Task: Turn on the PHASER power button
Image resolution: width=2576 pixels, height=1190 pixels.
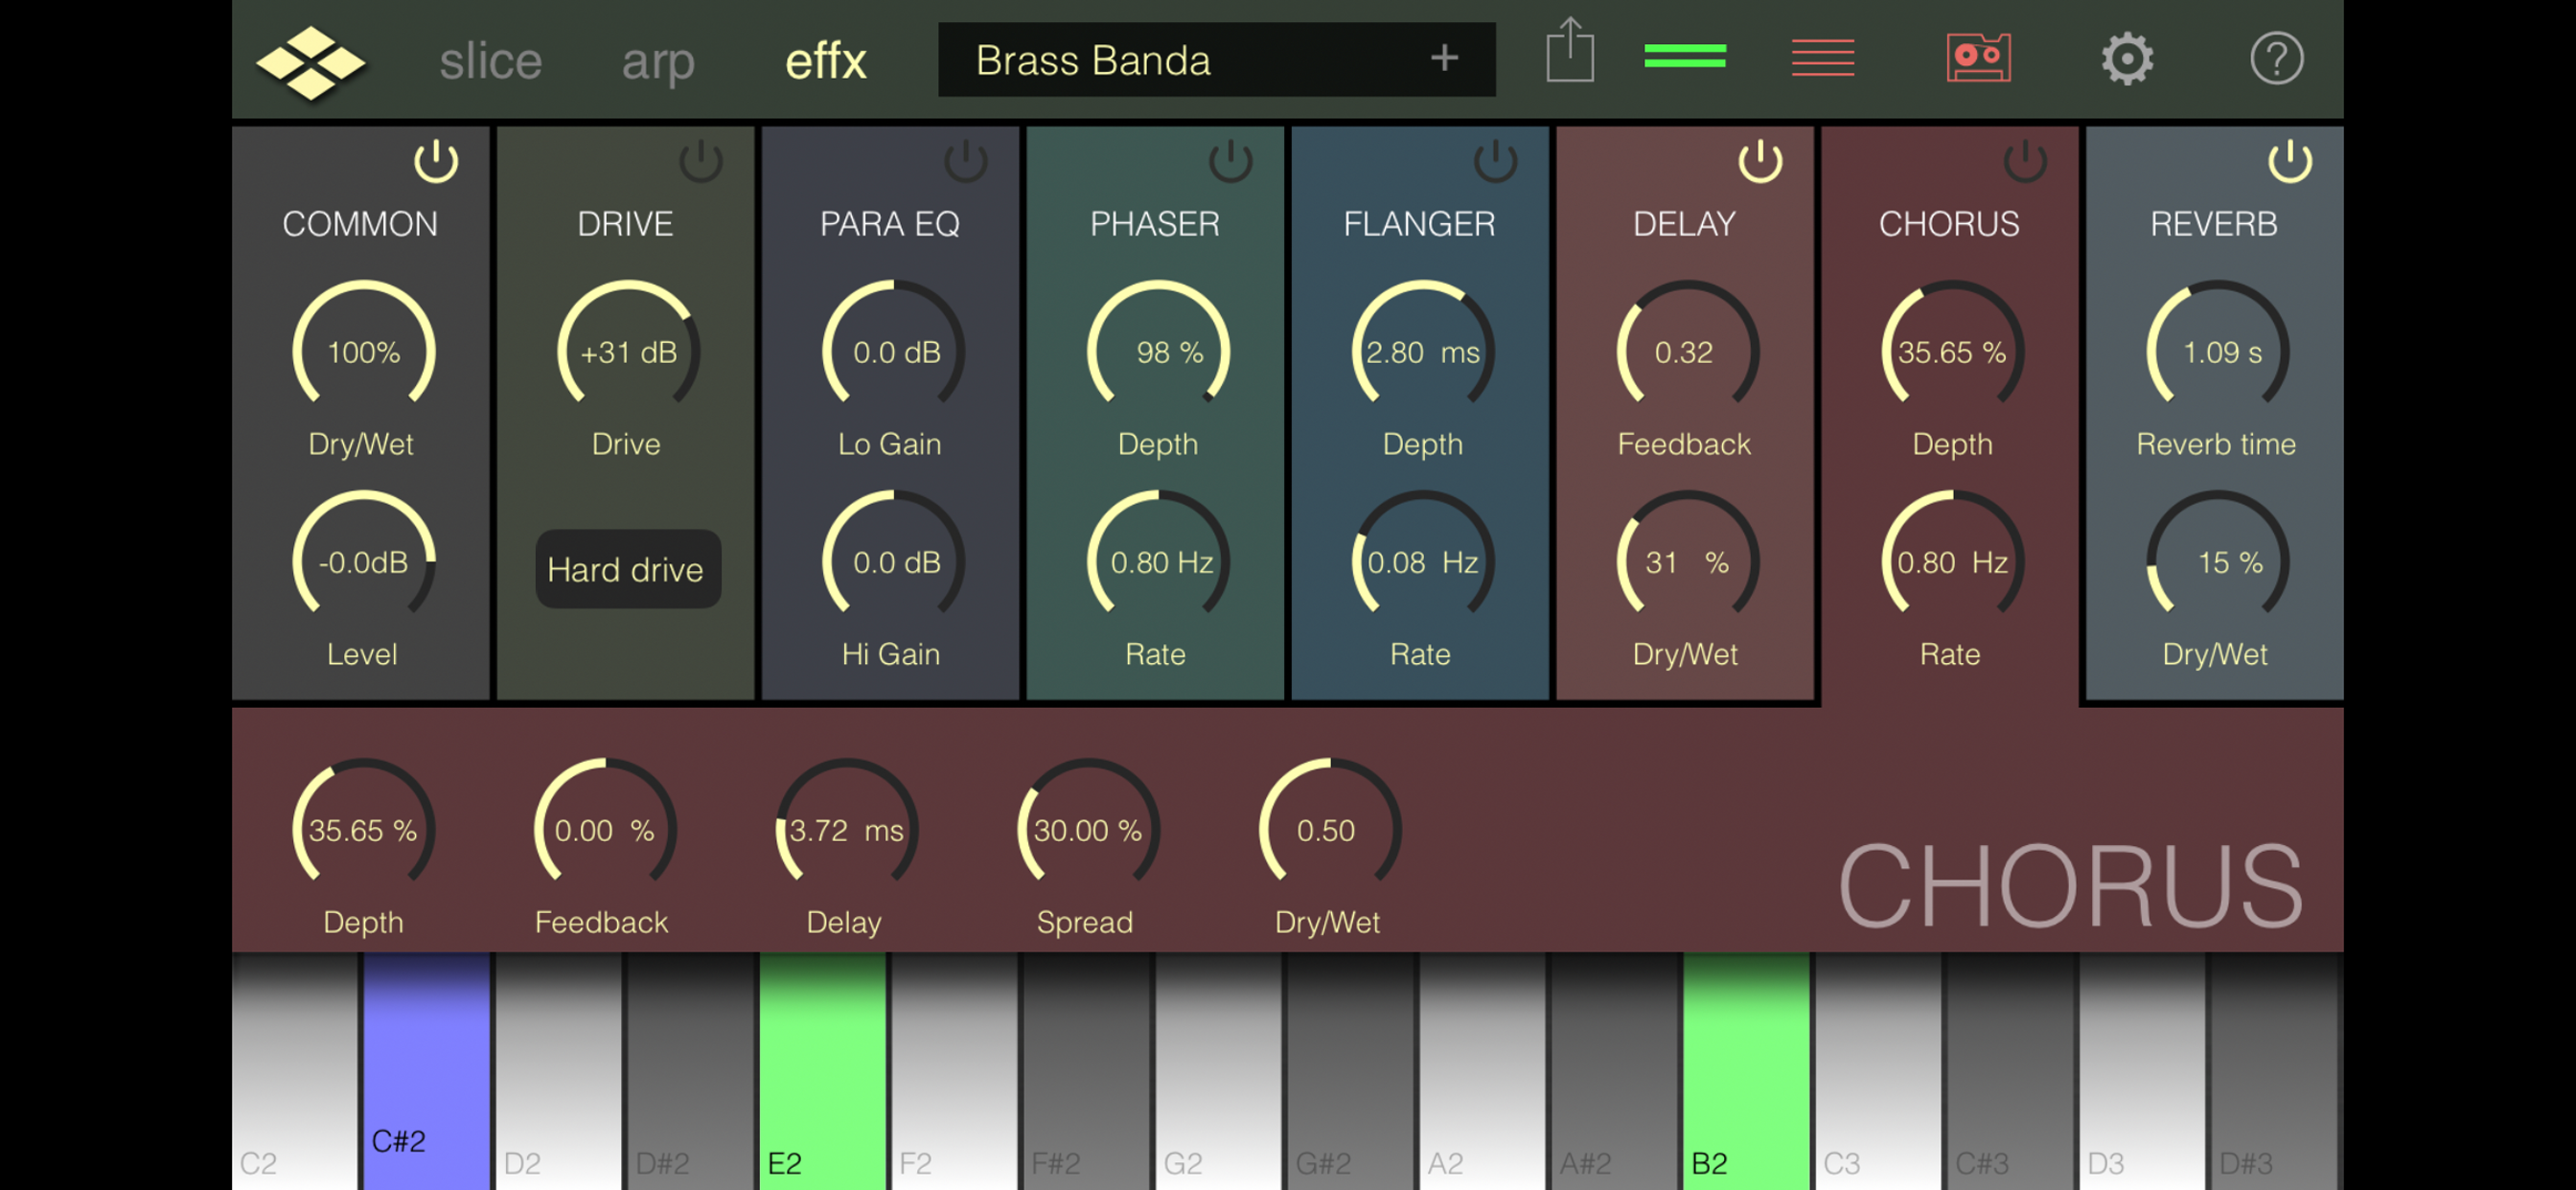Action: 1229,161
